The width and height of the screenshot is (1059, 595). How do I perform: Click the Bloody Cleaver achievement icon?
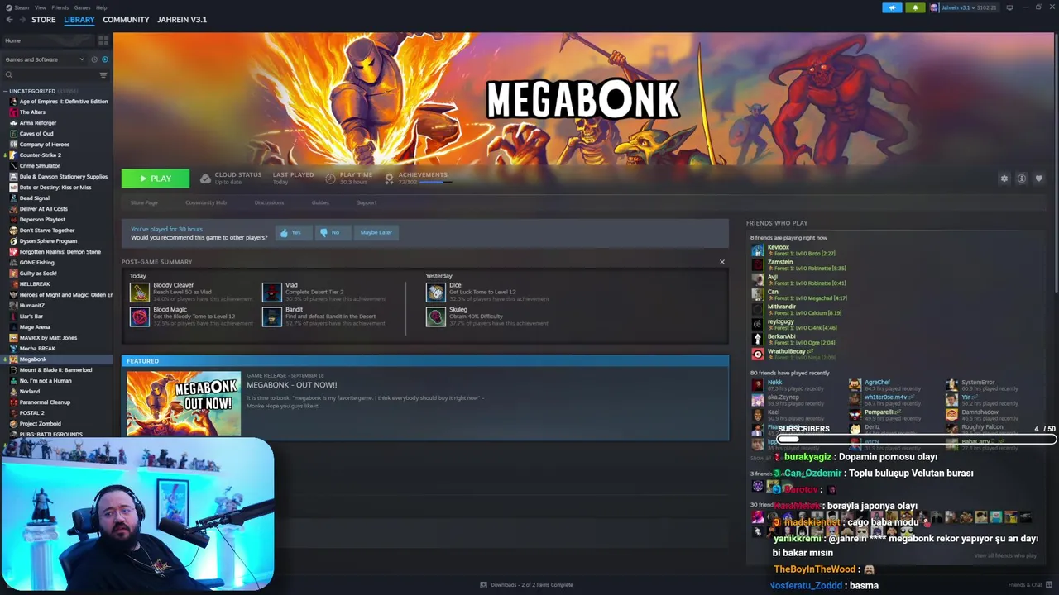point(139,292)
